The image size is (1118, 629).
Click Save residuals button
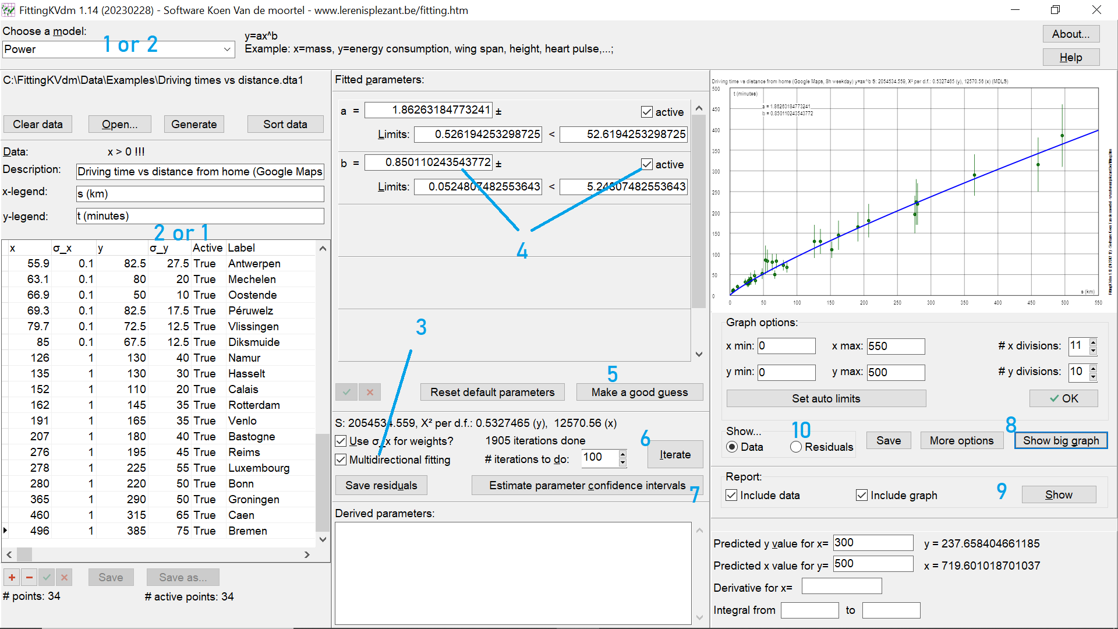coord(381,485)
